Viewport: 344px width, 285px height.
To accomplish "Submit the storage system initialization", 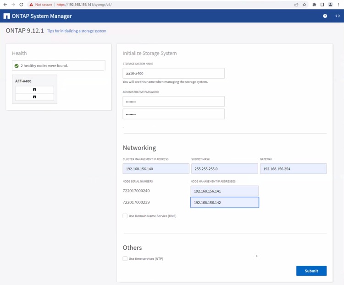I will click(x=311, y=271).
